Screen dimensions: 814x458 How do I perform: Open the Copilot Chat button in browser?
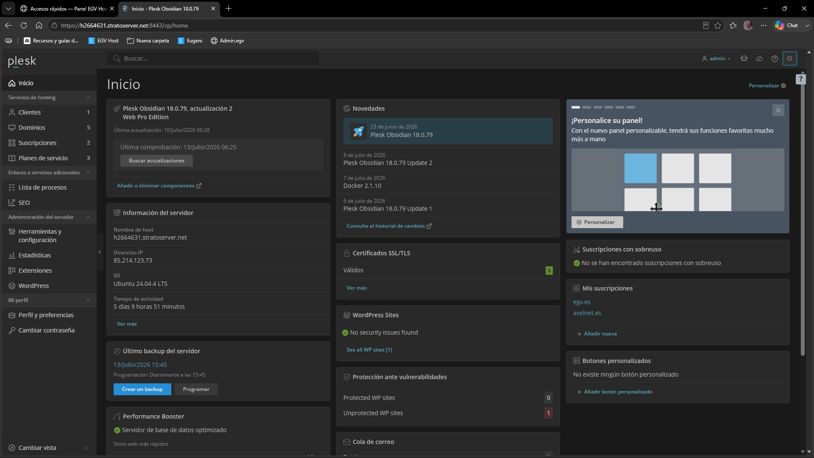coord(787,25)
